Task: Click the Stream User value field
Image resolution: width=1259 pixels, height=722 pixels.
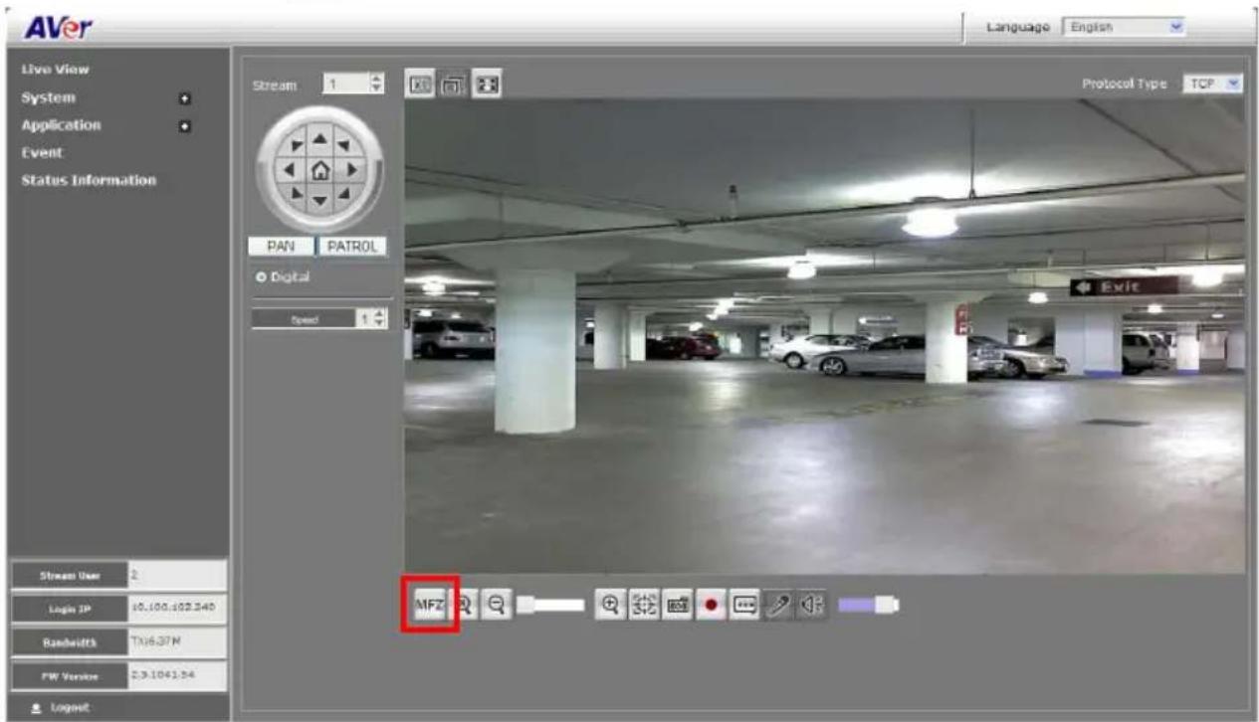Action: 177,575
